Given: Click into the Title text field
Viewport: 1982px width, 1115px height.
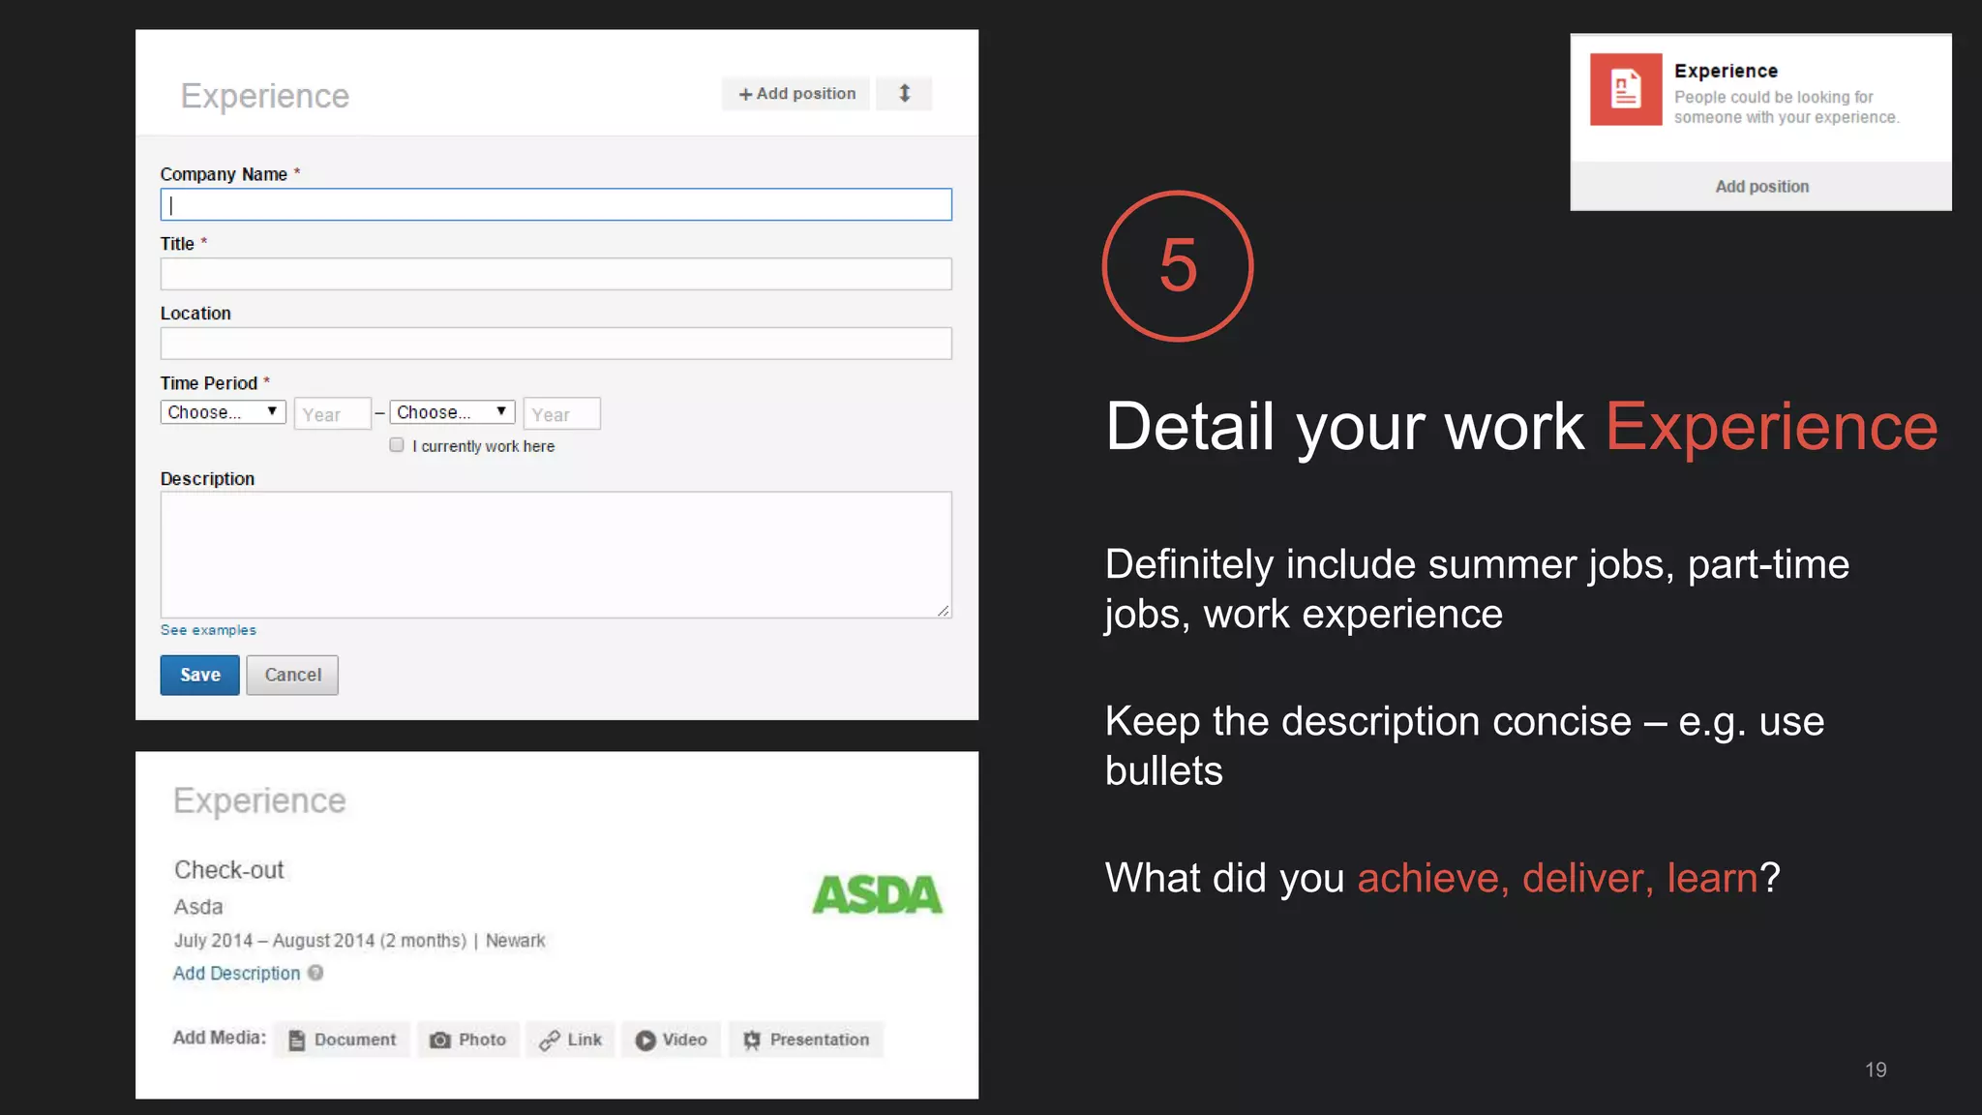Looking at the screenshot, I should coord(556,274).
